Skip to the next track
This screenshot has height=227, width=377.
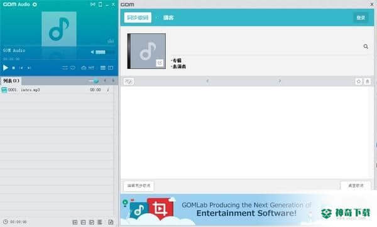click(29, 68)
